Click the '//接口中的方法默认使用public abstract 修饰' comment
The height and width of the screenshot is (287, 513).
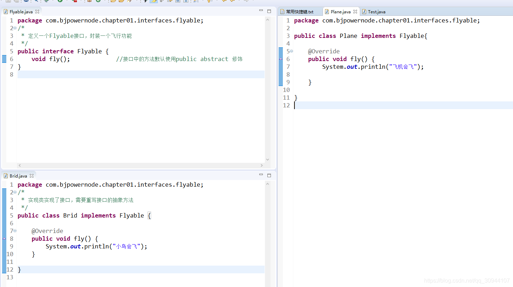click(179, 59)
